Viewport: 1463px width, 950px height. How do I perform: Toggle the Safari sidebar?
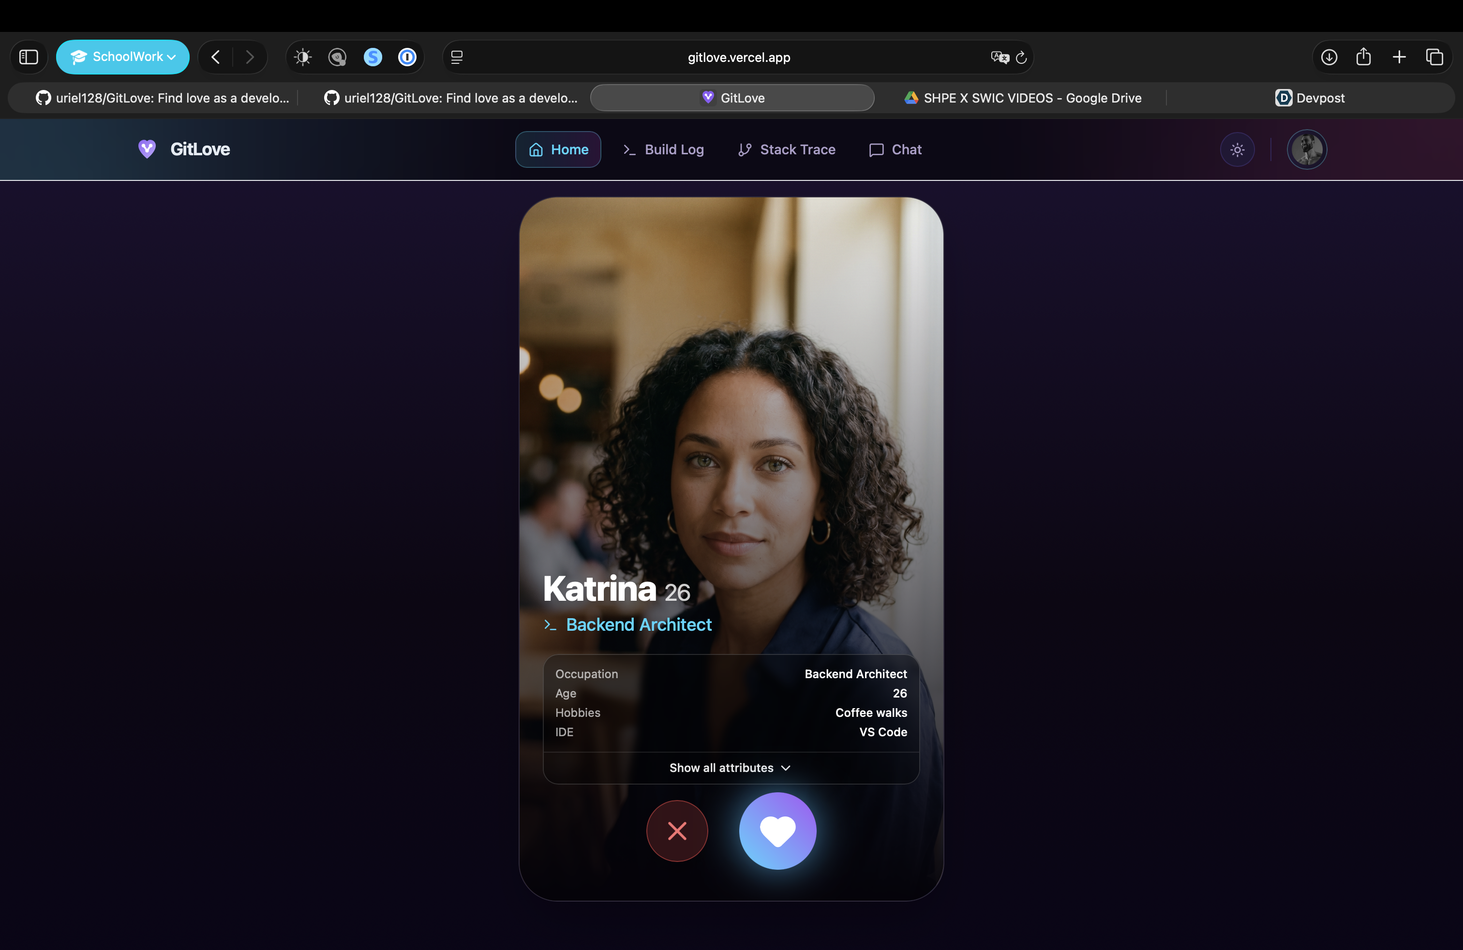(29, 57)
